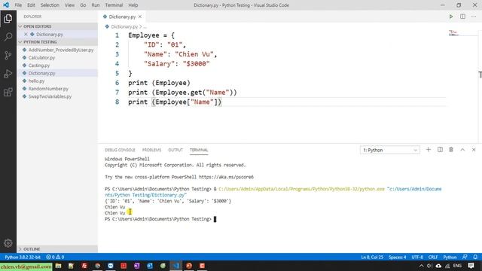Open the Windows action center icon
The image size is (482, 271).
click(x=471, y=266)
